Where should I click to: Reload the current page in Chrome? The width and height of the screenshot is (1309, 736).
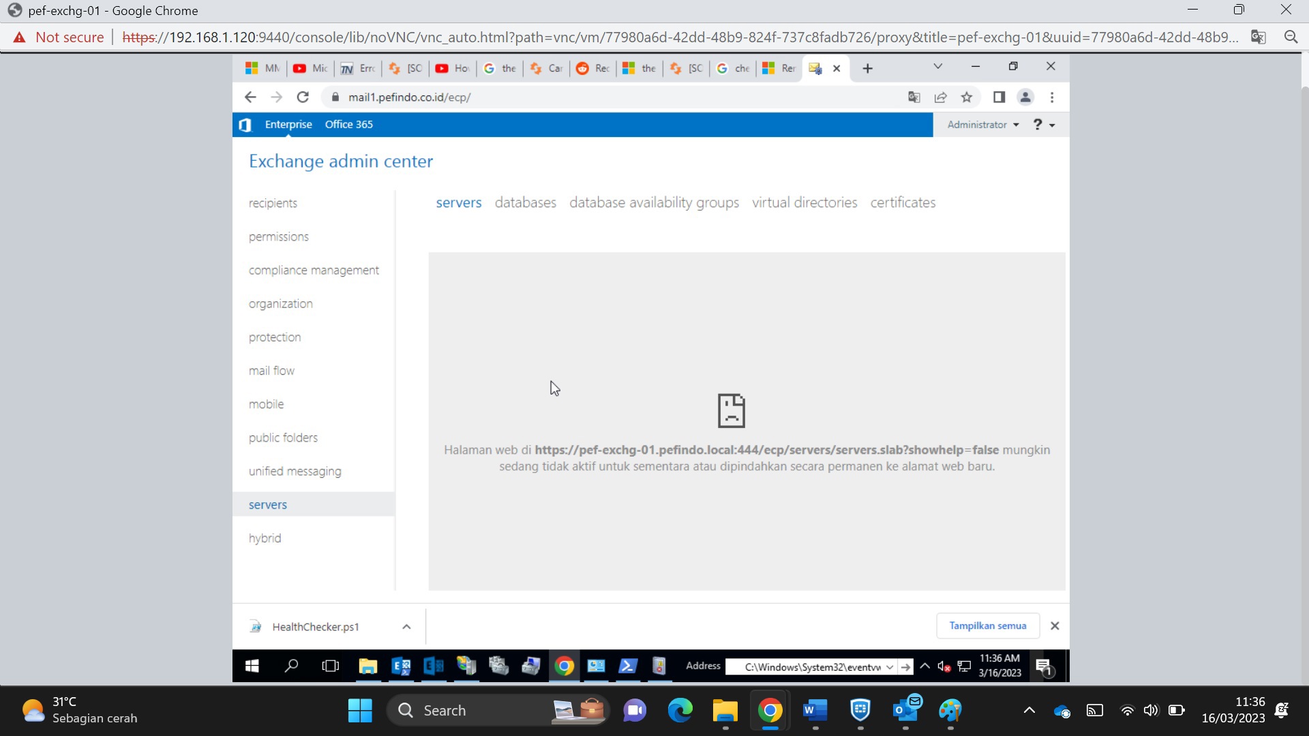303,97
